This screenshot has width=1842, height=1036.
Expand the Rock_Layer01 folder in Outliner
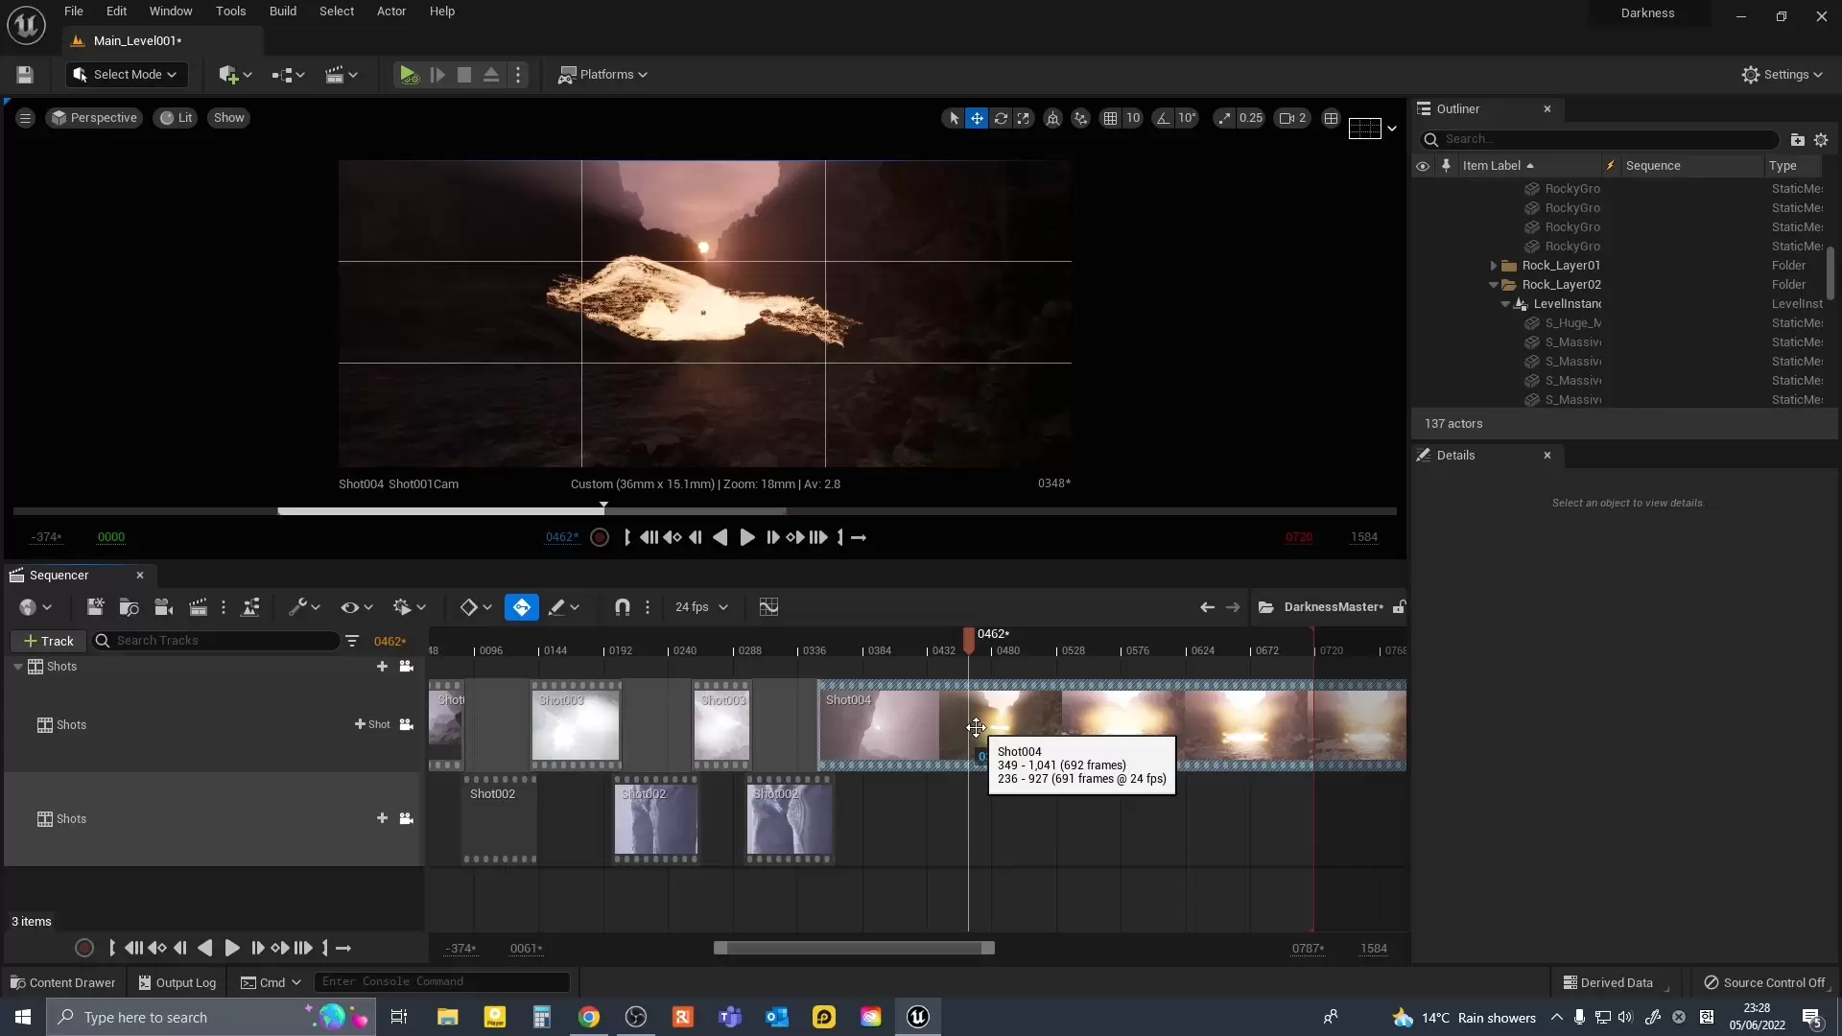tap(1493, 266)
